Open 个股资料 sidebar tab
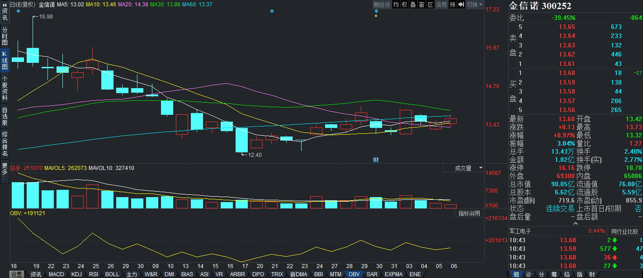Screen dimensions: 643x278 (x=5, y=88)
